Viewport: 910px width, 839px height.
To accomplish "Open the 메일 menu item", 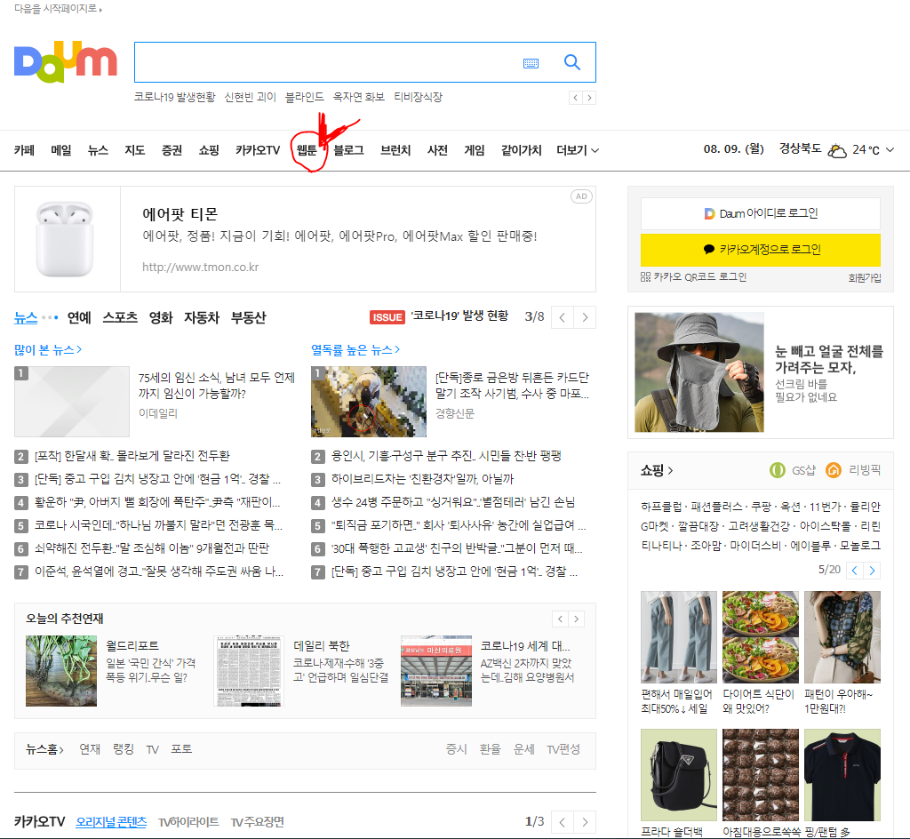I will tap(61, 150).
